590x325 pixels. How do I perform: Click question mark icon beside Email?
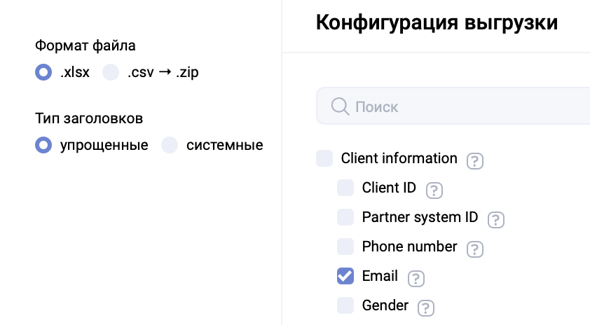click(x=416, y=279)
